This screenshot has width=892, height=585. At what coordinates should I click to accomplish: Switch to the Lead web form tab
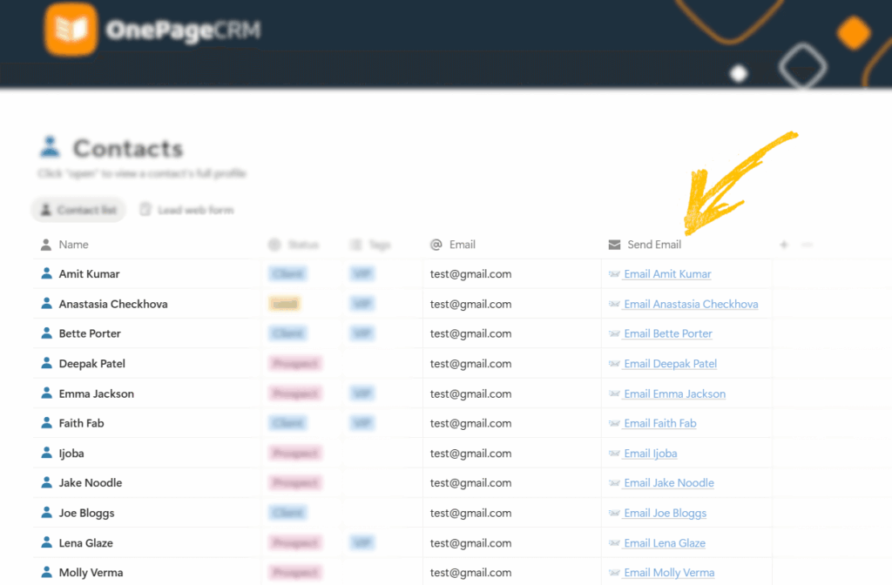(x=186, y=209)
